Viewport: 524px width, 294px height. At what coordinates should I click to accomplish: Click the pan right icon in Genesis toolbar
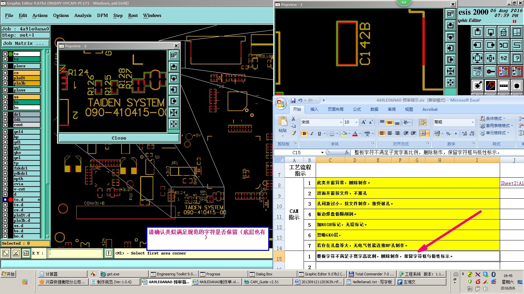click(491, 45)
